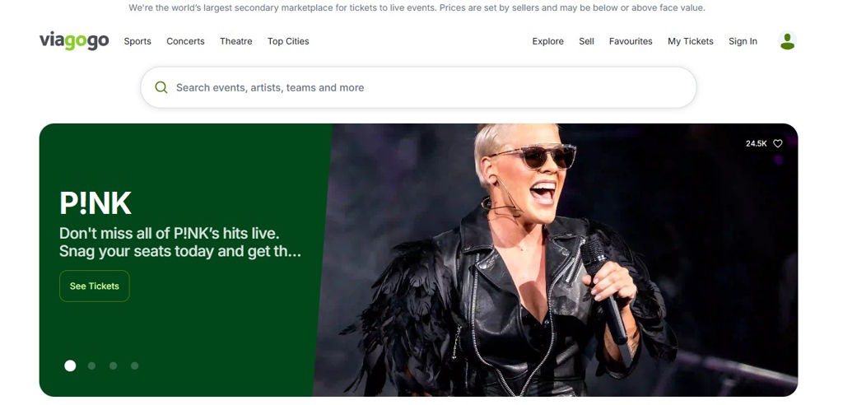Click the "Don't miss all of P!NK's hits" text
Image resolution: width=843 pixels, height=405 pixels.
point(180,243)
